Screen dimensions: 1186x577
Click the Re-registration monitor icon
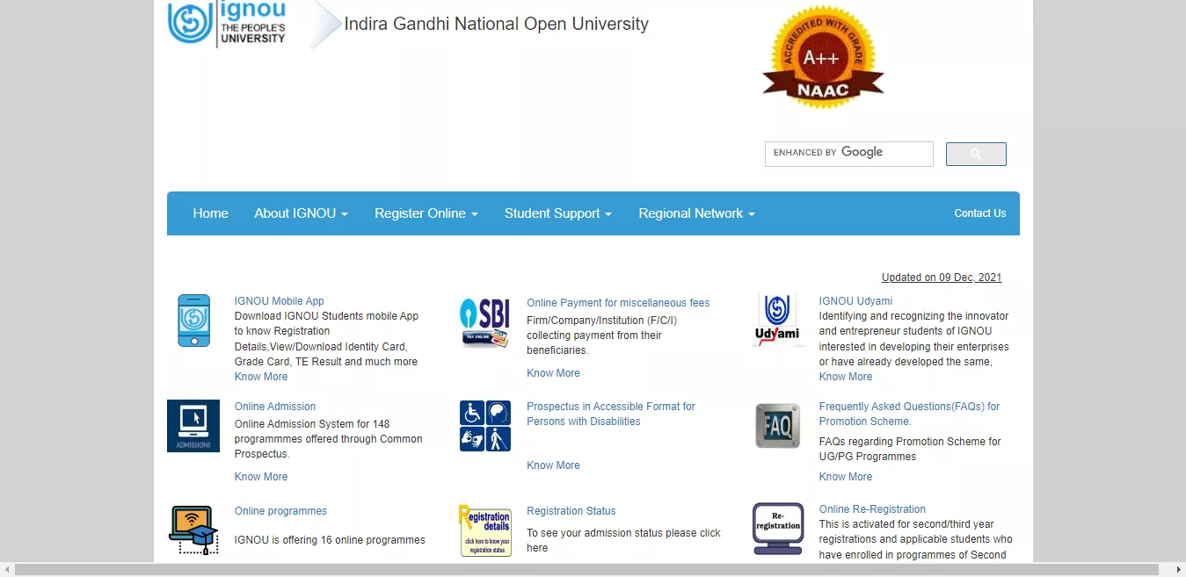pyautogui.click(x=778, y=529)
